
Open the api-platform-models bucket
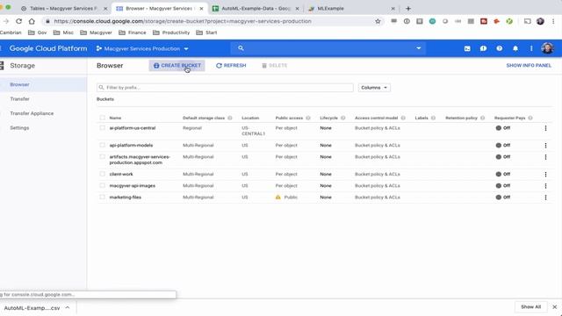(x=131, y=145)
